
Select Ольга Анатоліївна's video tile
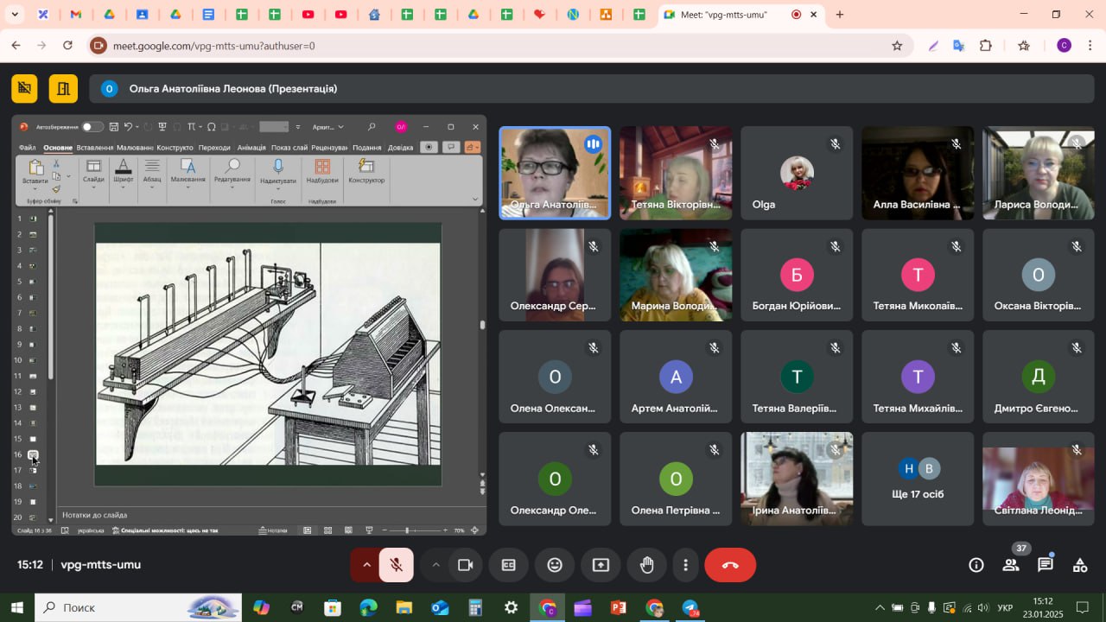click(555, 173)
